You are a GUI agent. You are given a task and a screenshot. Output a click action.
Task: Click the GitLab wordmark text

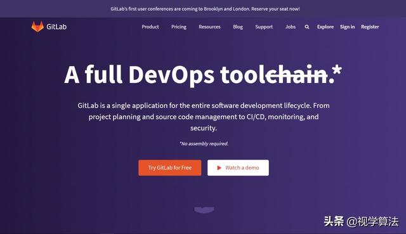[x=56, y=27]
